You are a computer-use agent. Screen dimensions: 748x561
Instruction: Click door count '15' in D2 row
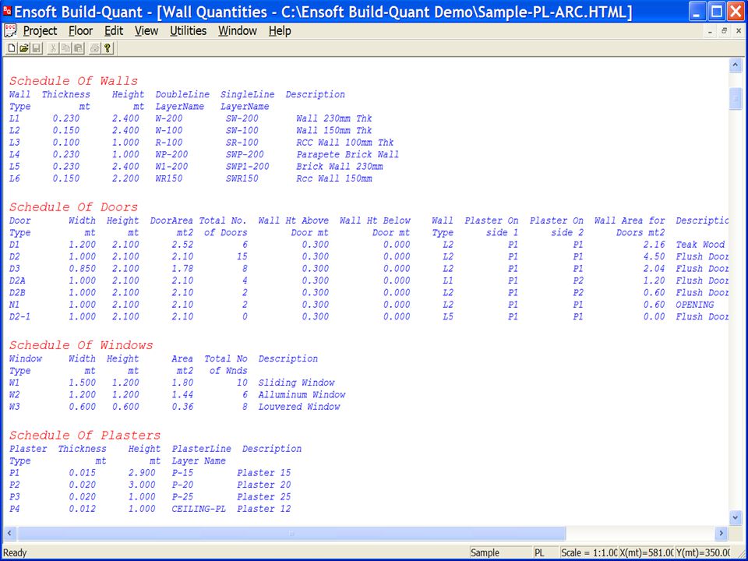pyautogui.click(x=242, y=256)
